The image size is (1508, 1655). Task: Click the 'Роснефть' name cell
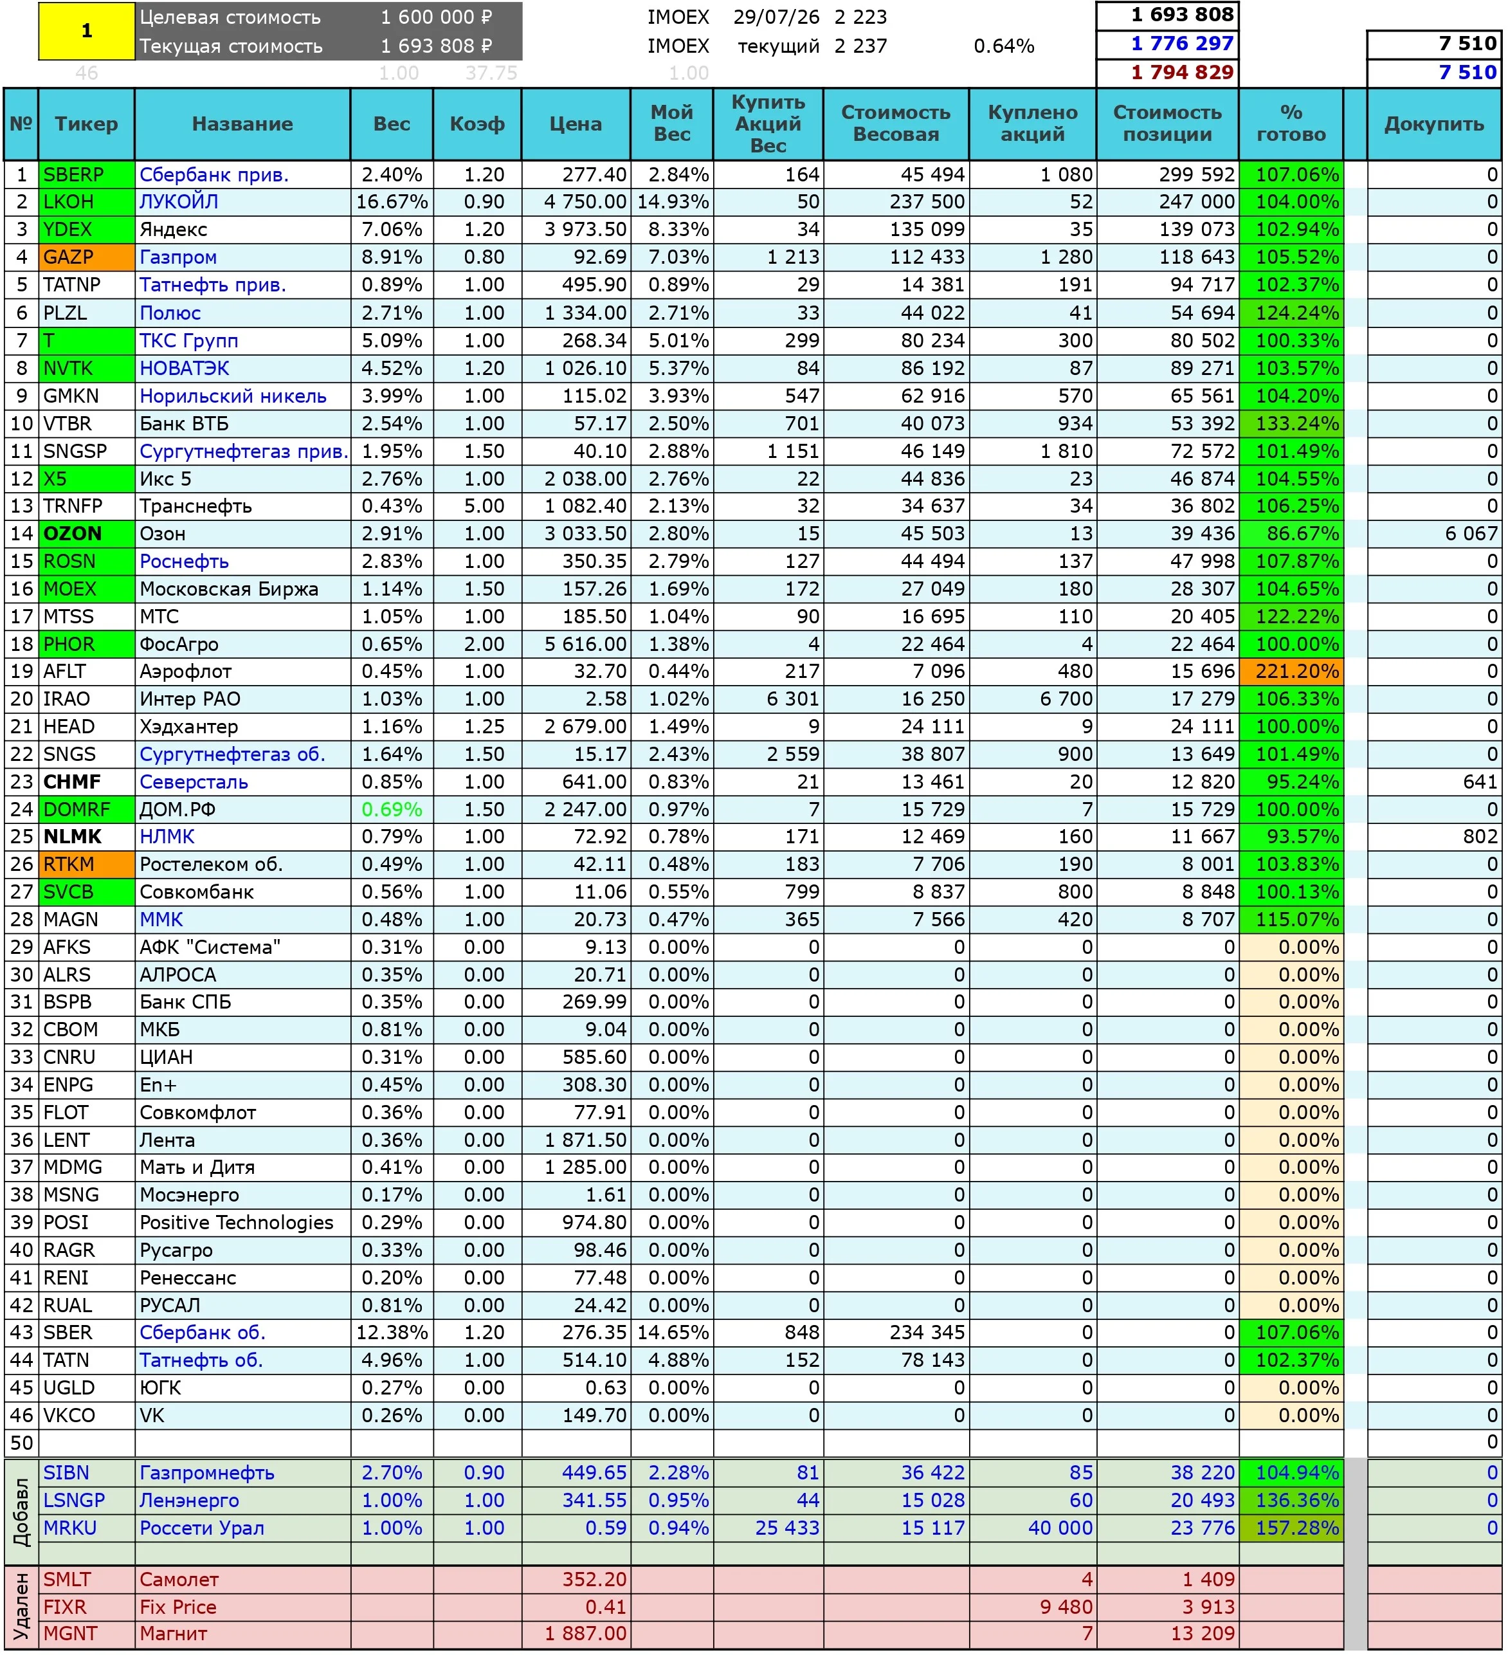(x=242, y=562)
